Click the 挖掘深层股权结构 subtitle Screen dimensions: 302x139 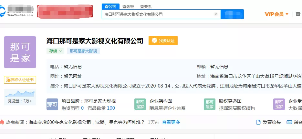237,108
